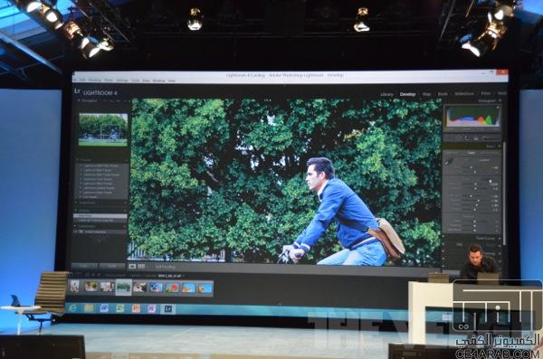This screenshot has height=359, width=543.
Task: Select the Loupe view icon in toolbar
Action: (132, 266)
